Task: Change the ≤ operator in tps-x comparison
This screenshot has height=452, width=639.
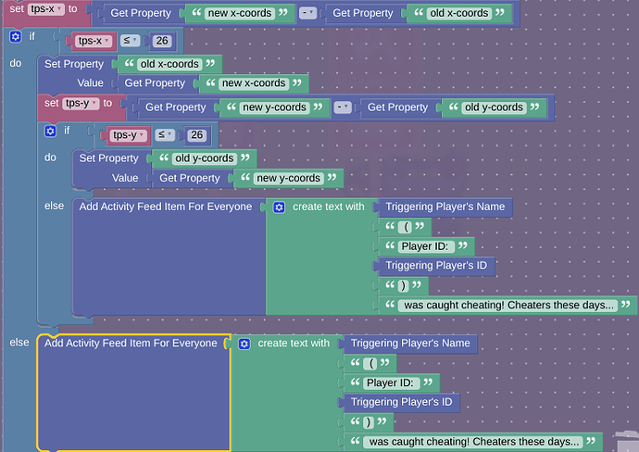Action: [x=131, y=42]
